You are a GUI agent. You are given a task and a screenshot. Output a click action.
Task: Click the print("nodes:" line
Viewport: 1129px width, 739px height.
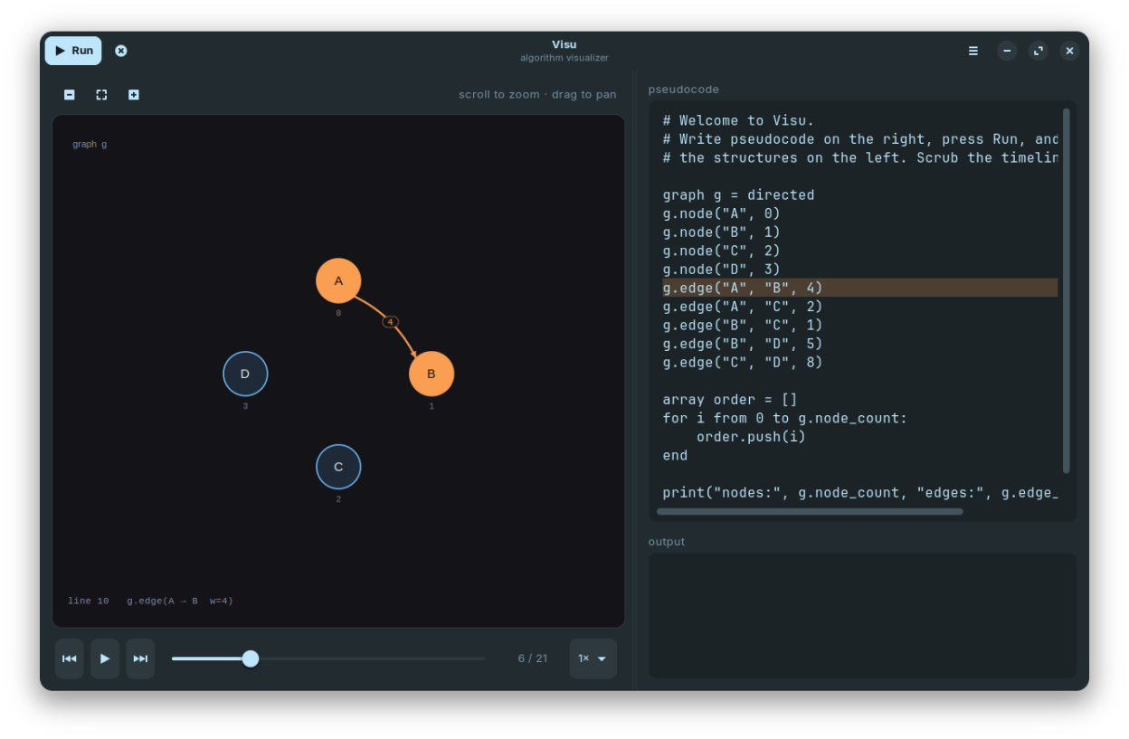point(859,493)
